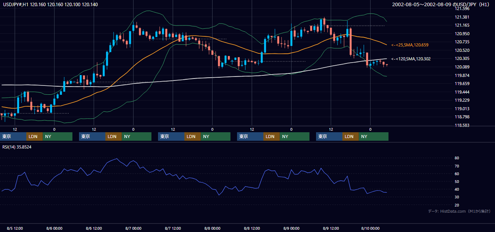The height and width of the screenshot is (232, 495).
Task: Click the 8/10 00:00 date label
Action: pyautogui.click(x=371, y=229)
